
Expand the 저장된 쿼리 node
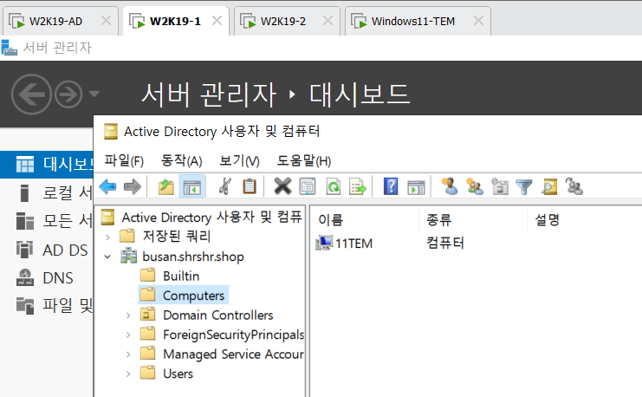click(x=107, y=237)
